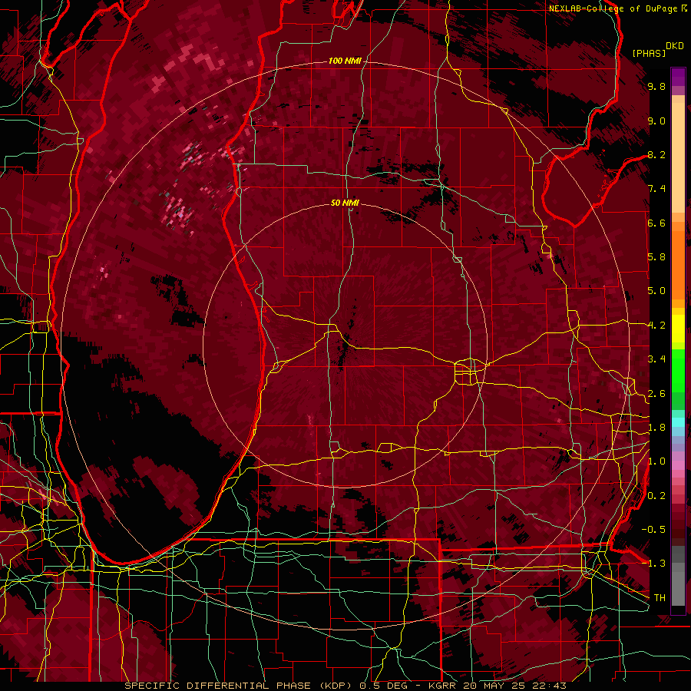This screenshot has width=691, height=691.
Task: Click the -0.5 value on the color scale
Action: coord(653,530)
